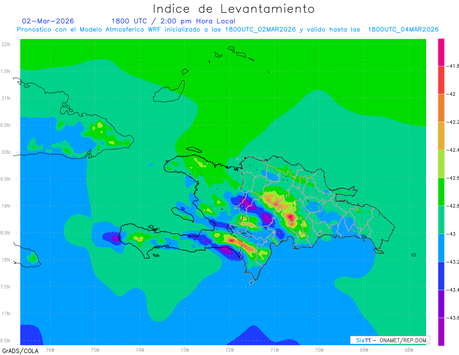Click the 19N latitude label

(x=6, y=206)
